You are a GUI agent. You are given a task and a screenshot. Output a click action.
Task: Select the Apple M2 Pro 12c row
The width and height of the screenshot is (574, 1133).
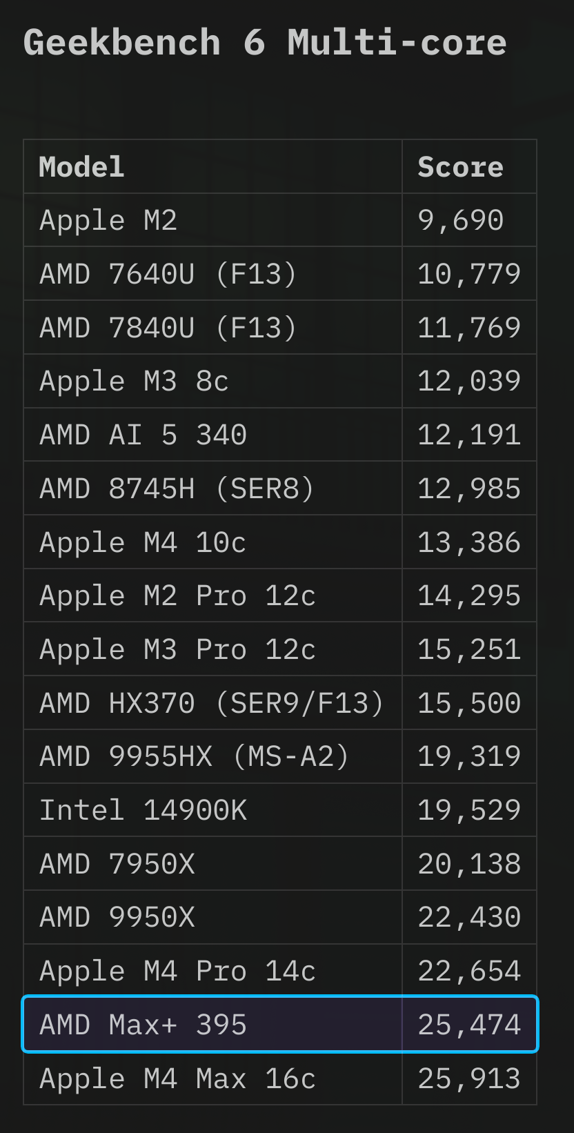[280, 596]
